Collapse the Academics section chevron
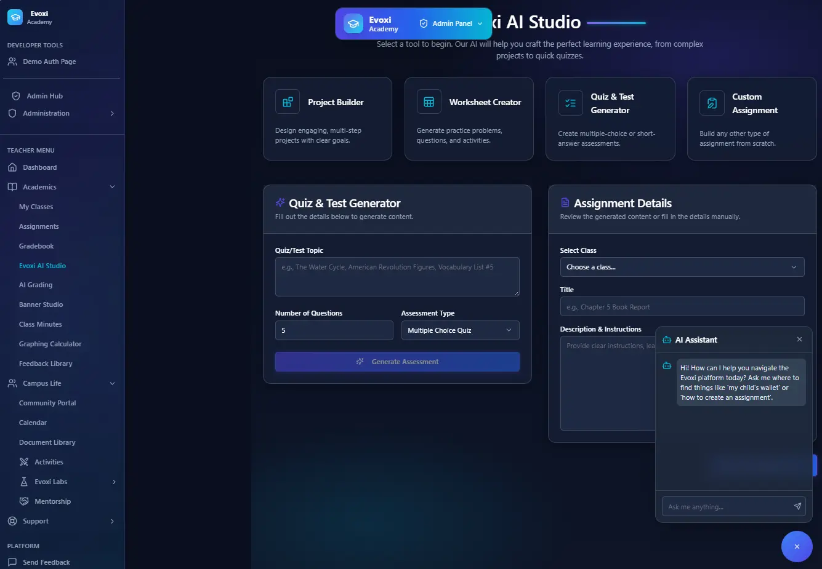This screenshot has height=569, width=822. tap(112, 187)
